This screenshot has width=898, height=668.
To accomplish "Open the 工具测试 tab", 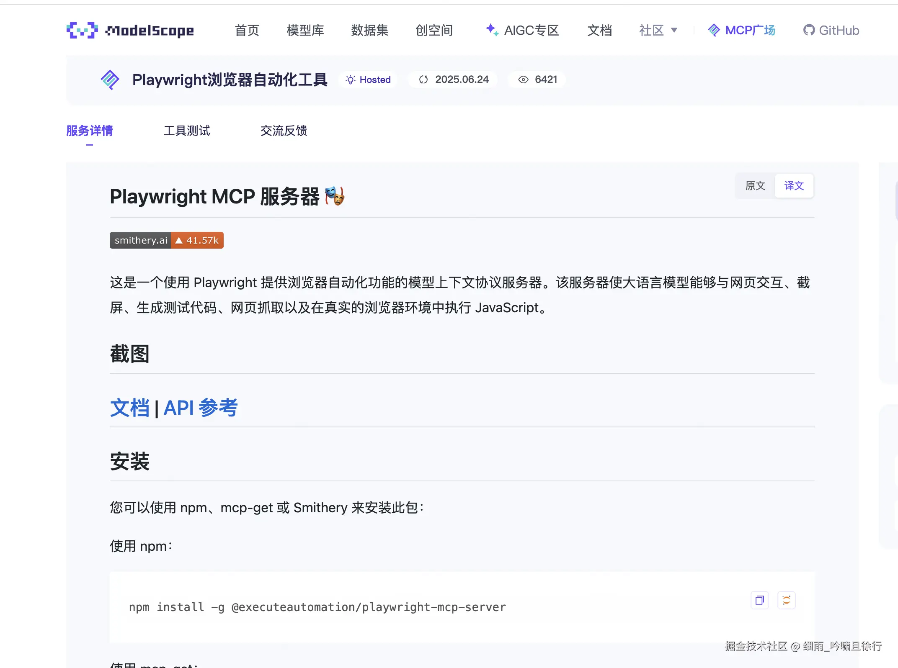I will 186,131.
